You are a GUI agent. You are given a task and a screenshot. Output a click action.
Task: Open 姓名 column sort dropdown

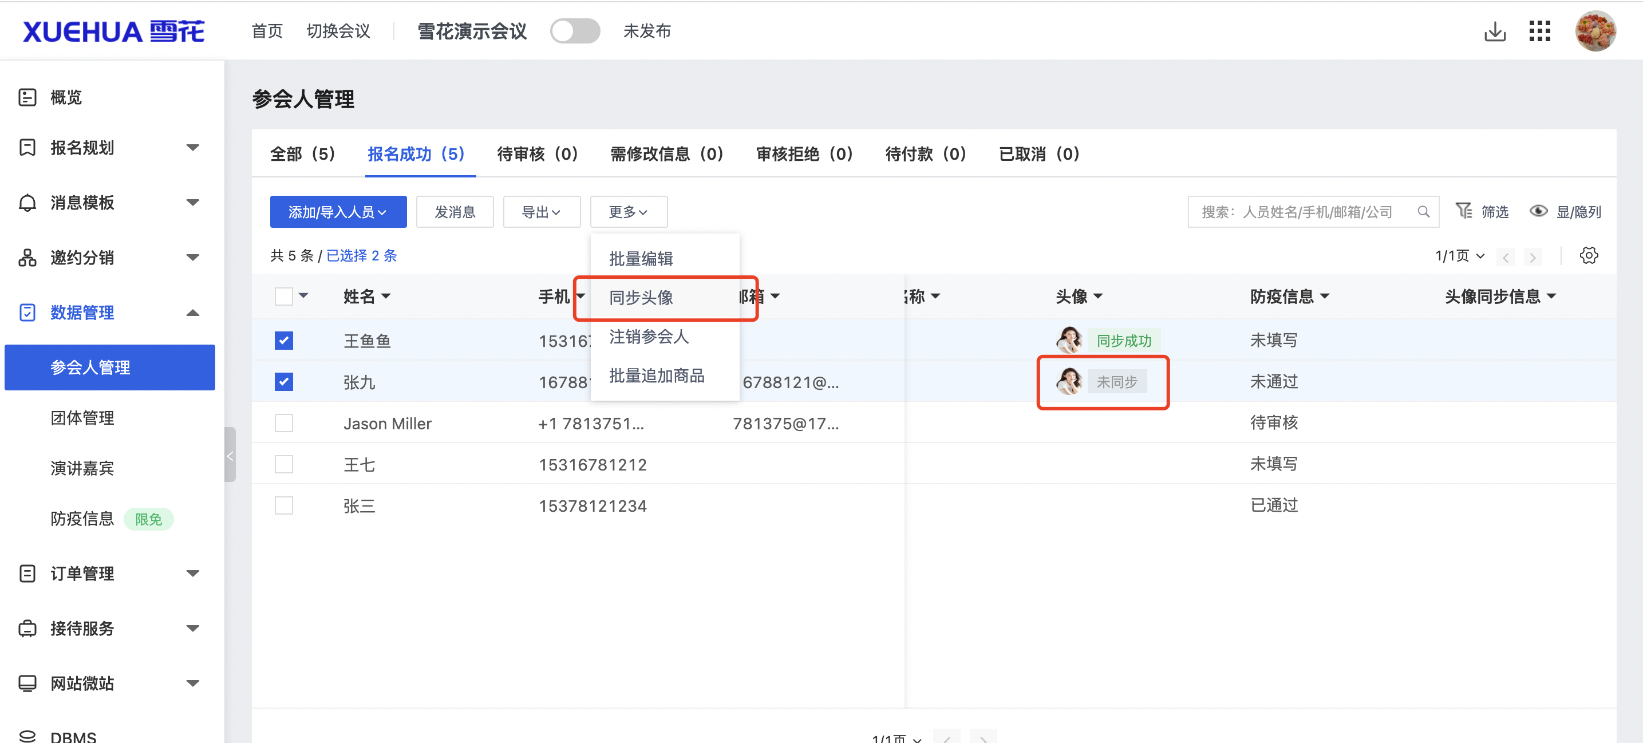385,296
